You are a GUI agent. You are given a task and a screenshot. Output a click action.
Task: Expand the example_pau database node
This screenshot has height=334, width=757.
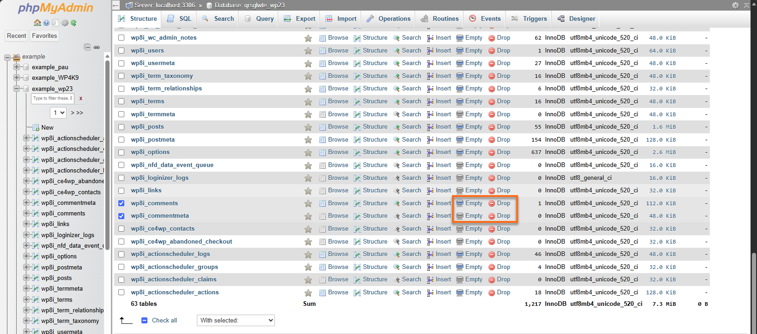point(17,67)
